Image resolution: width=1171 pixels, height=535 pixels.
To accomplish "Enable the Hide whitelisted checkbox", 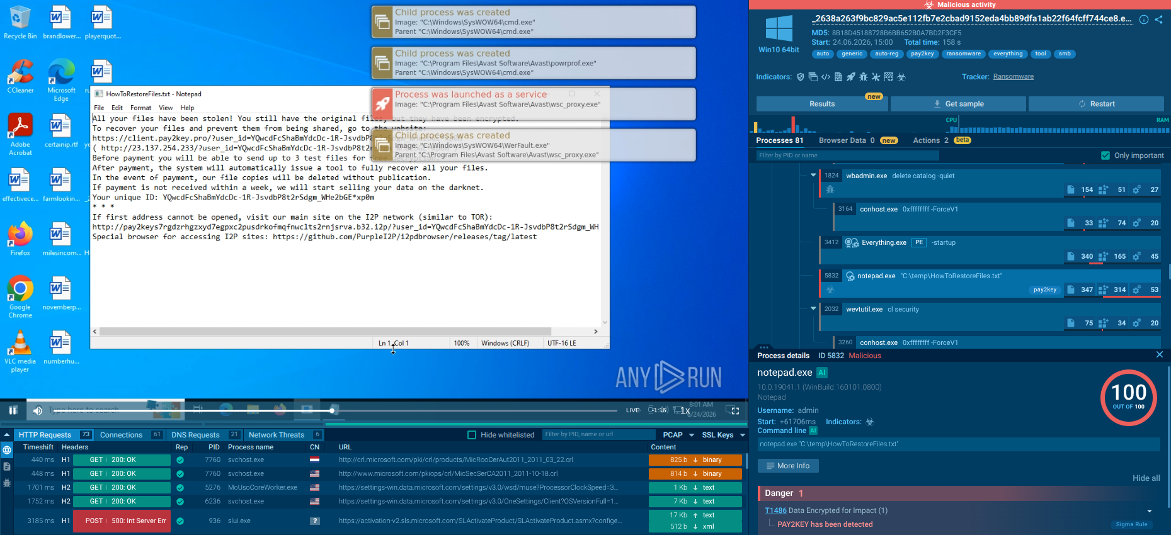I will (x=472, y=435).
